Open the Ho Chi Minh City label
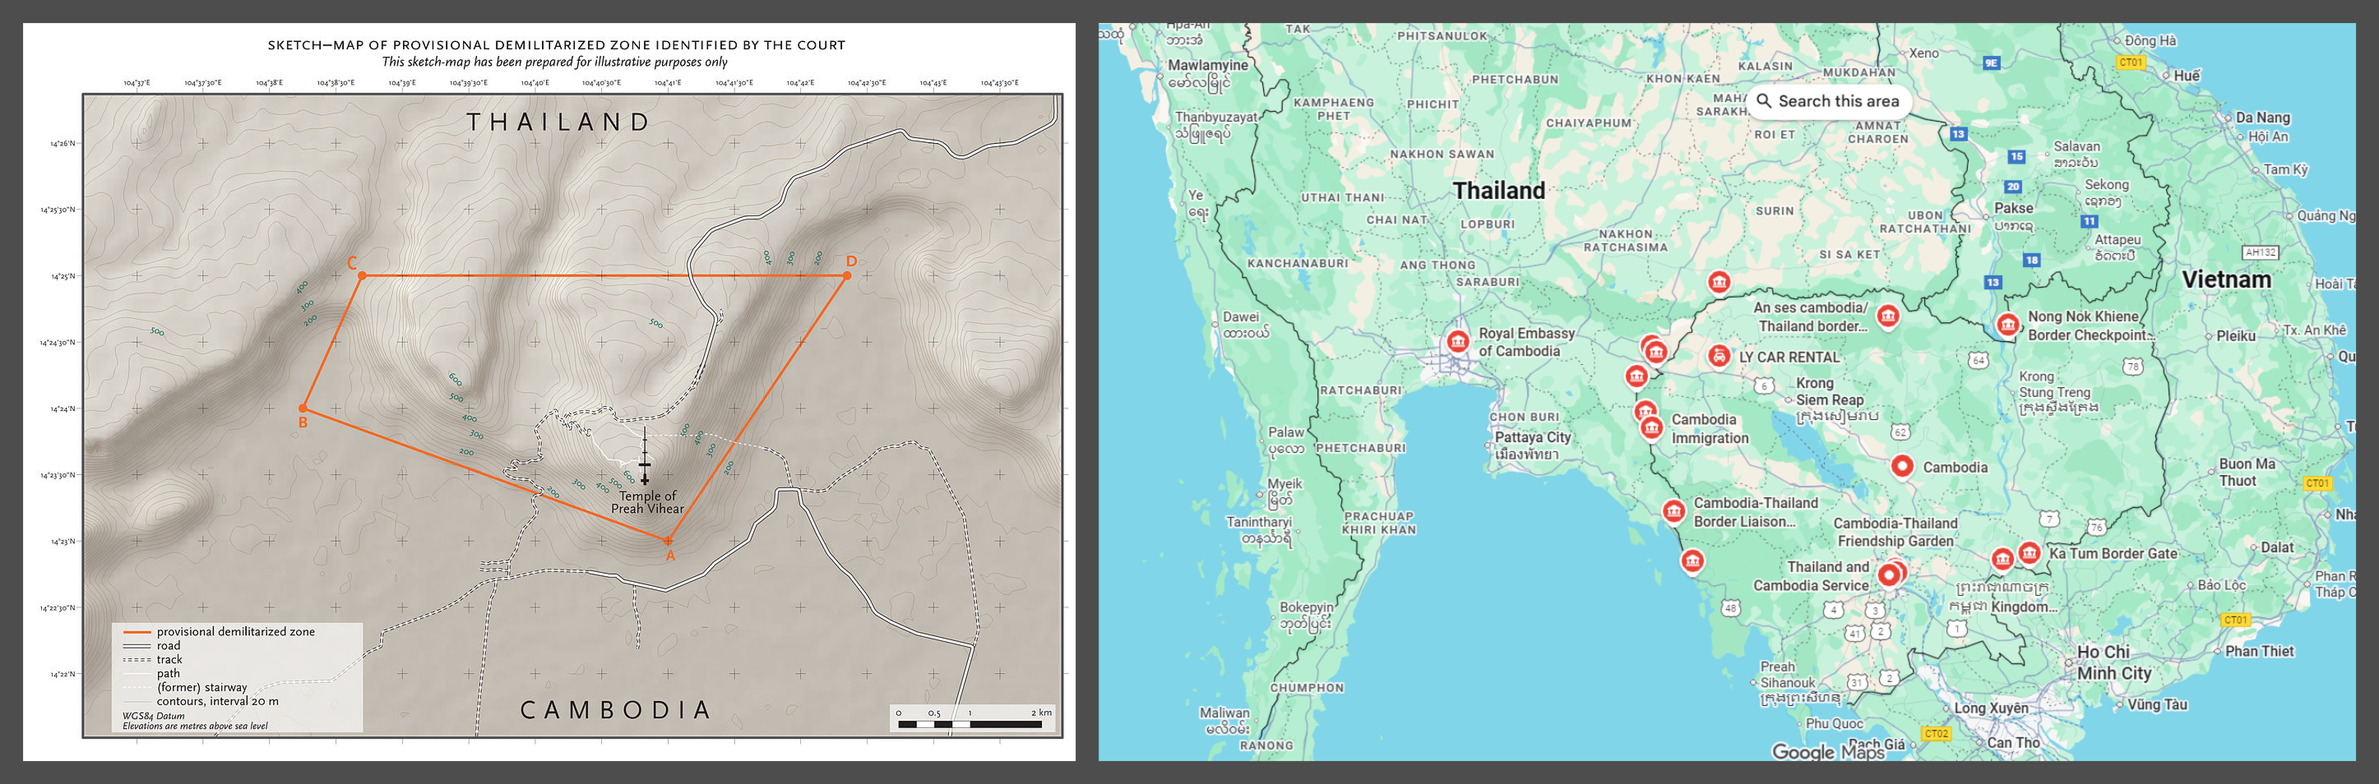This screenshot has width=2379, height=784. [2115, 662]
